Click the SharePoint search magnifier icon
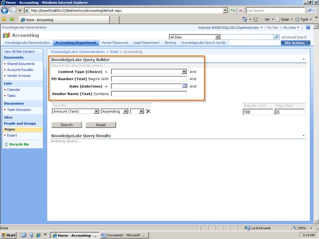This screenshot has width=319, height=239. 276,37
